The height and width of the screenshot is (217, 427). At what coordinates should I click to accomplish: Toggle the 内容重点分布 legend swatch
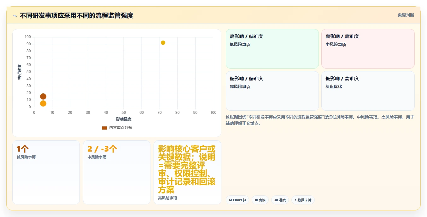click(104, 128)
